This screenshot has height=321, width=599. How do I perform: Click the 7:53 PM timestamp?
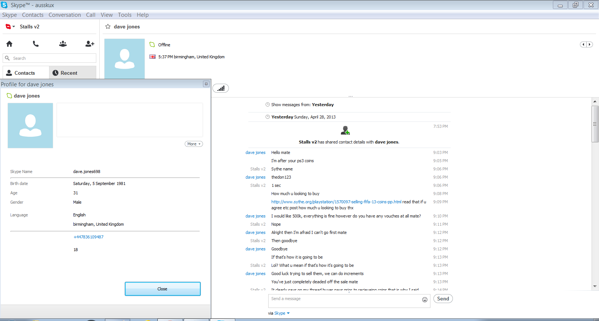pos(441,126)
